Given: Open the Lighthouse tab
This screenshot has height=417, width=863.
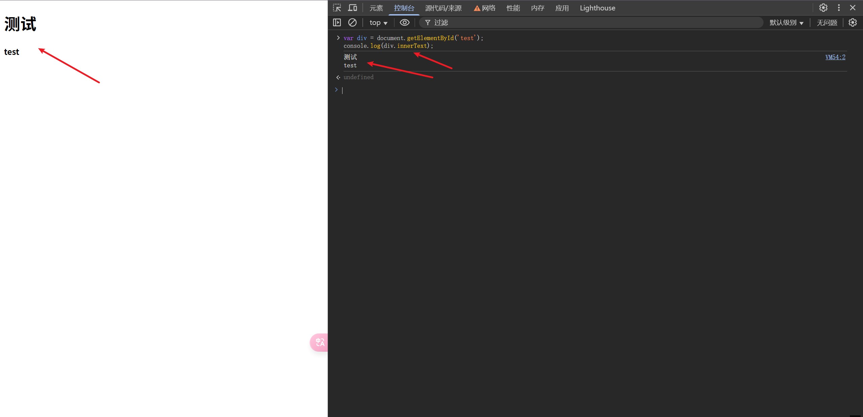Looking at the screenshot, I should 597,8.
